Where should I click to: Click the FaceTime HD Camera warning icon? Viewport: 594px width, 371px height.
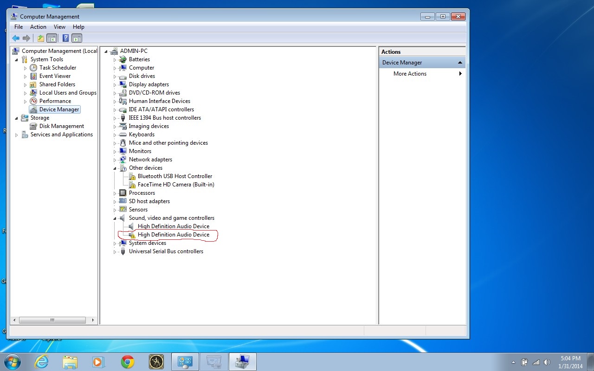coord(132,185)
